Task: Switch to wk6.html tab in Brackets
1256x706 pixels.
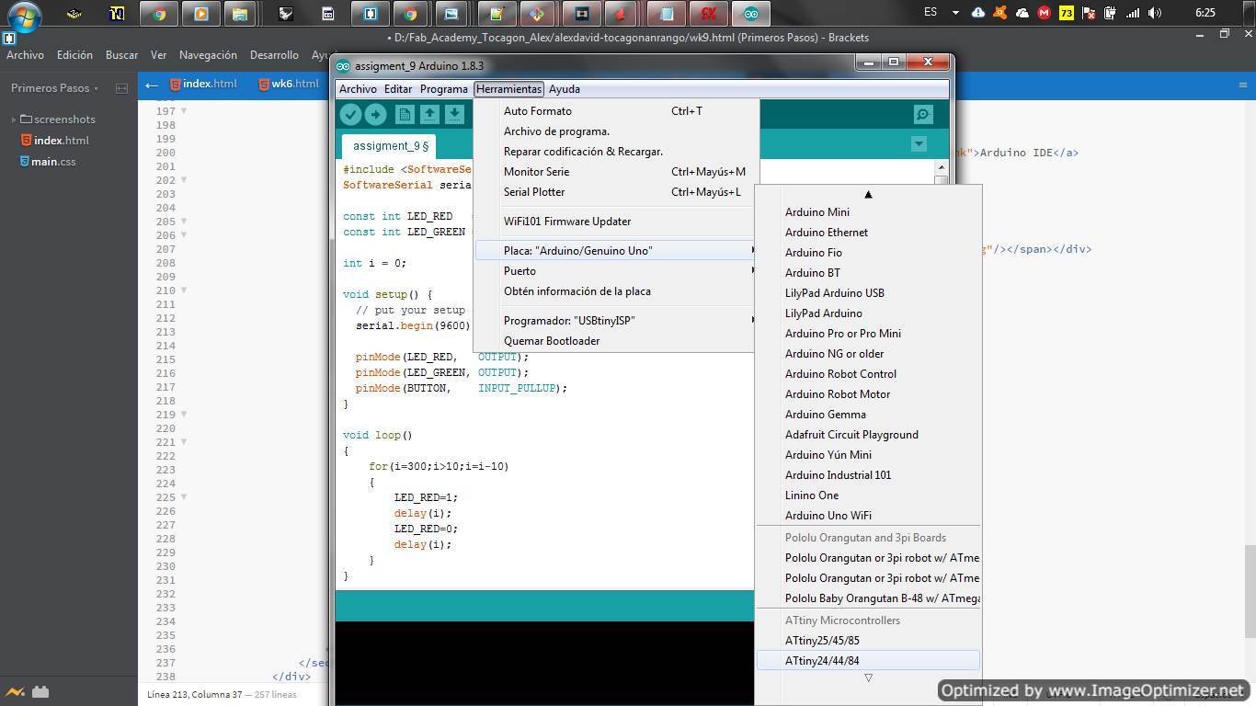Action: tap(289, 84)
